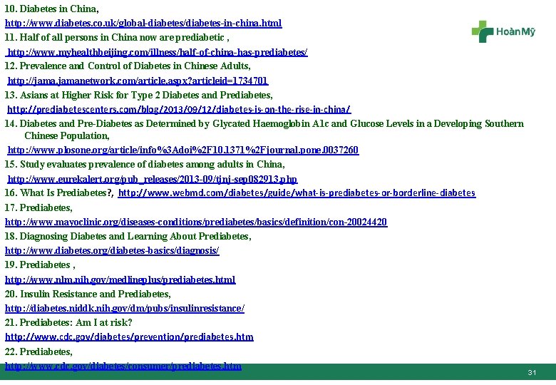Select 'Insulin Resistance and Prediabetes' title
This screenshot has width=556, height=385.
pos(88,294)
